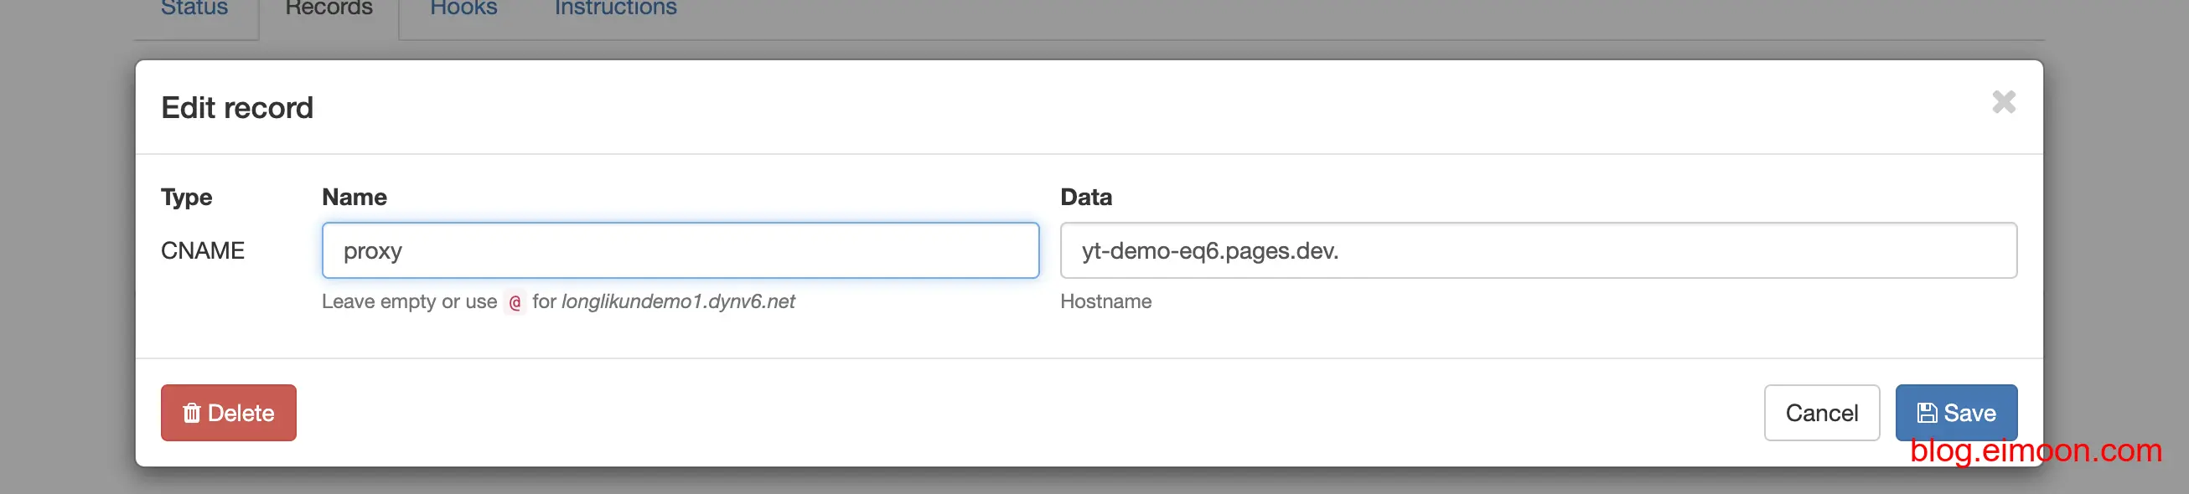
Task: Click the Type column label
Action: click(186, 197)
